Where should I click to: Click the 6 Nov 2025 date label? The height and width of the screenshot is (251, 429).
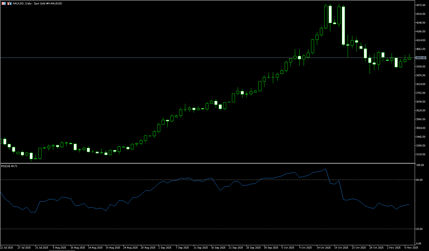(x=411, y=248)
